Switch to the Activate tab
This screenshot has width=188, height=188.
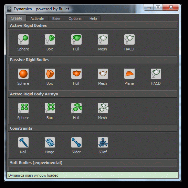pos(37,19)
